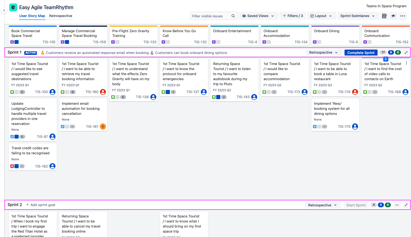Screen dimensions: 411x237
Task: Click the blue plus add-issue button
Action: [386, 59]
